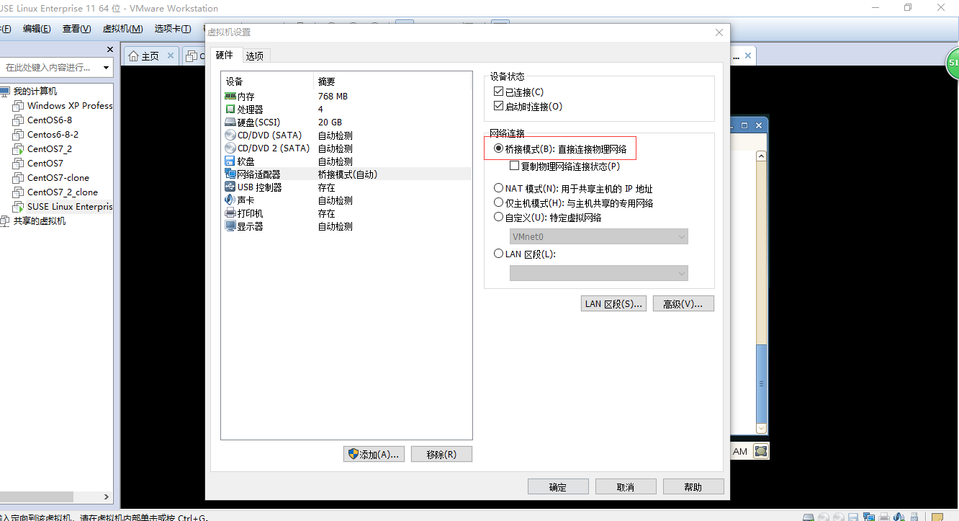Select the 仅主机模式(H) radio button
959x521 pixels.
click(x=499, y=202)
